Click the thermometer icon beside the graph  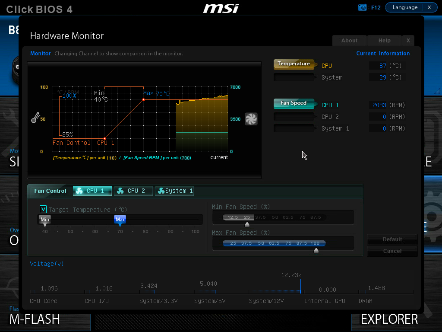[35, 118]
